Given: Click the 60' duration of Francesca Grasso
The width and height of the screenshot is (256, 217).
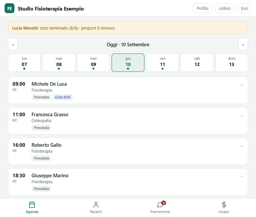Looking at the screenshot, I should coord(15,120).
